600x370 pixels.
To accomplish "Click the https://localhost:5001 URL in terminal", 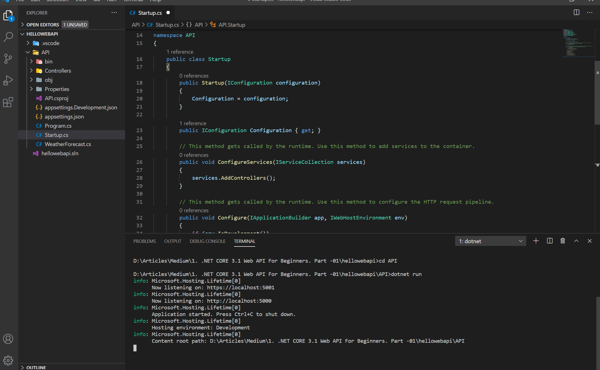I will click(241, 287).
